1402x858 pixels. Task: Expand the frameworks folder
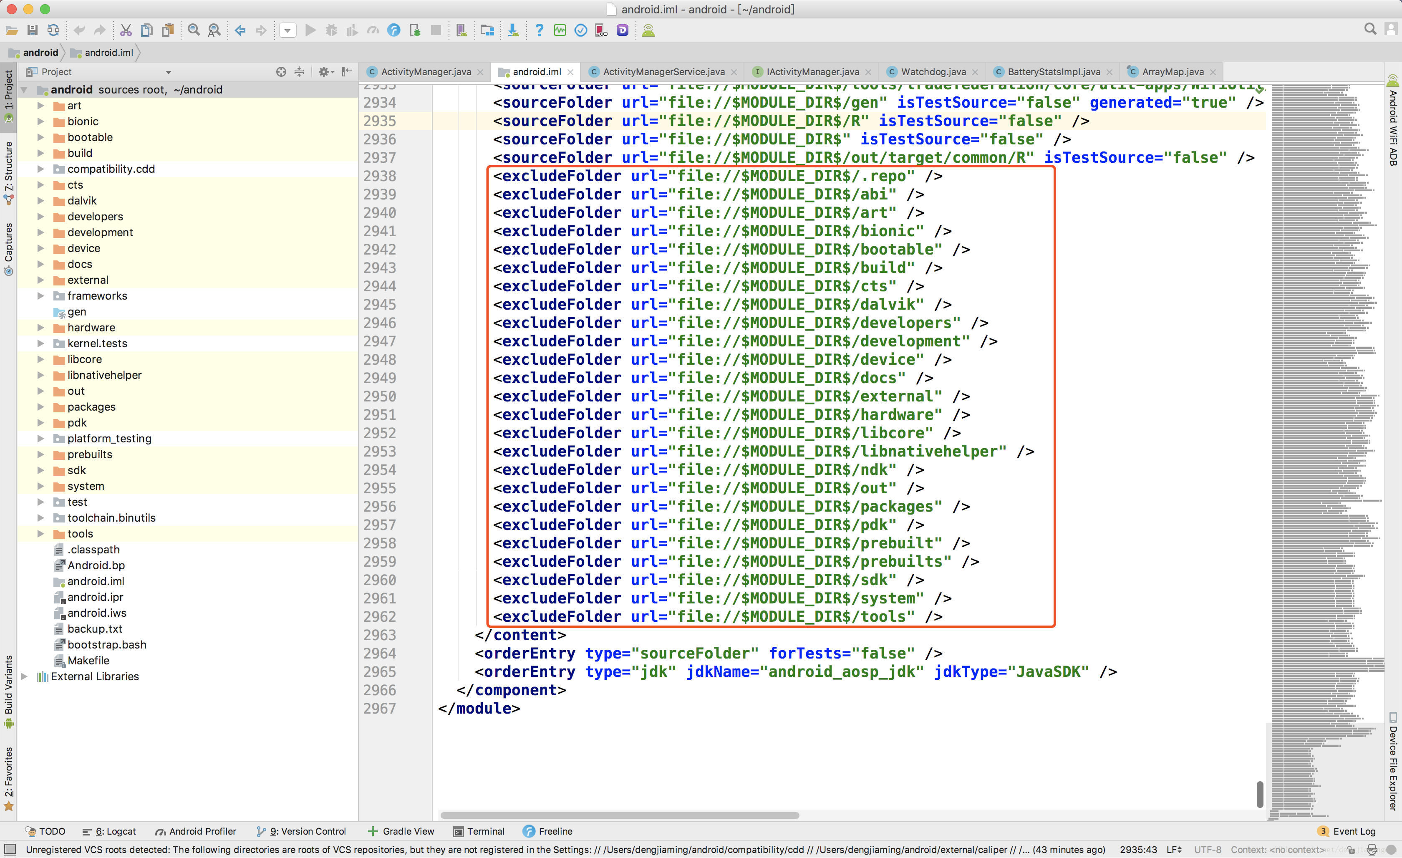click(x=40, y=295)
